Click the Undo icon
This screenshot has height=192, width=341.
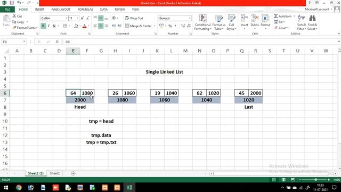click(19, 3)
